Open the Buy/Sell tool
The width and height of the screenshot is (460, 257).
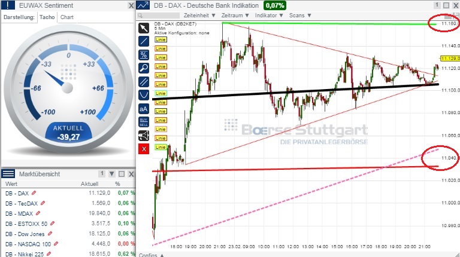[x=144, y=122]
